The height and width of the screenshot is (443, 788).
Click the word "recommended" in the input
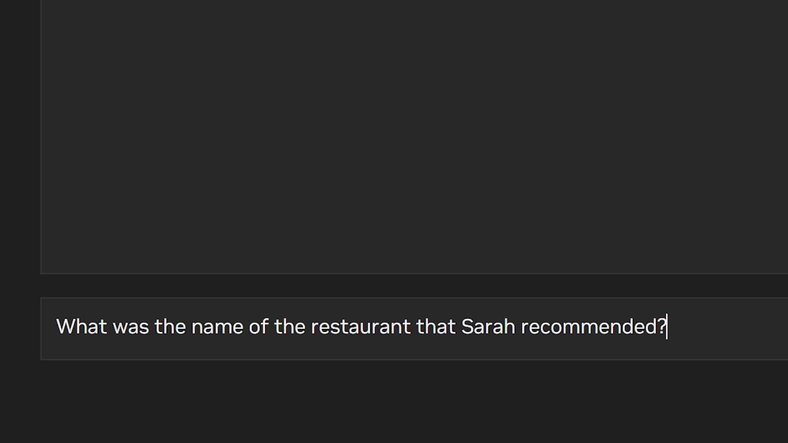tap(589, 327)
